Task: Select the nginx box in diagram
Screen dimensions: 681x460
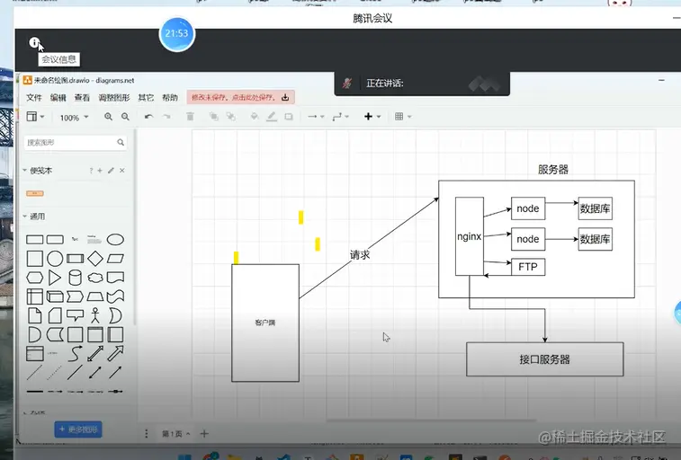Action: click(x=469, y=236)
